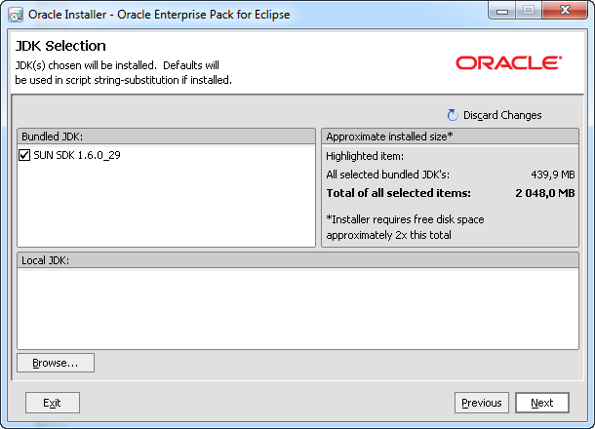The height and width of the screenshot is (429, 595).
Task: Click the 439,9 MB size value
Action: pyautogui.click(x=552, y=175)
